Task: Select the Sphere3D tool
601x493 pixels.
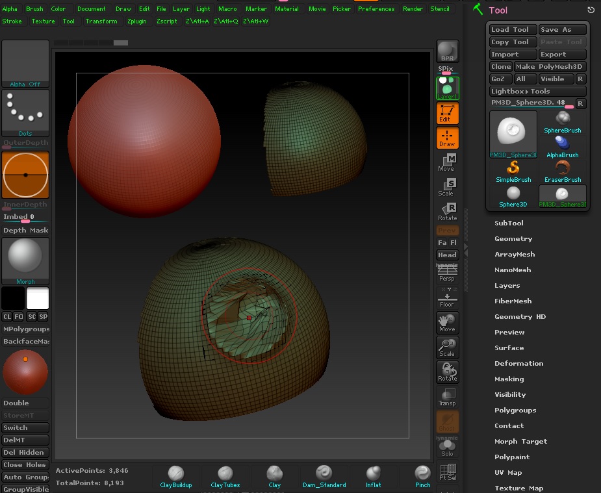Action: click(x=513, y=197)
